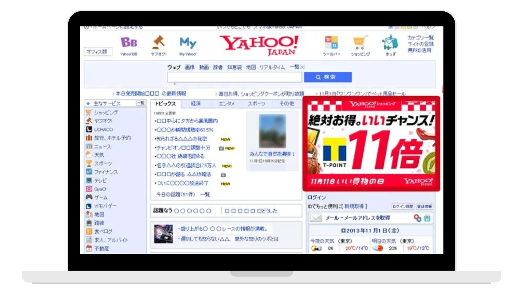This screenshot has height=294, width=523.
Task: Select the 知恵袋 search category
Action: coord(234,67)
